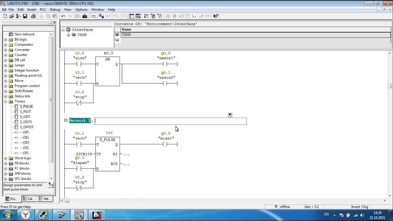Switch to the Networks tab
393x221 pixels.
tap(45, 199)
